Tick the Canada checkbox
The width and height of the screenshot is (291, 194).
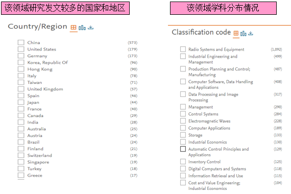(21, 115)
